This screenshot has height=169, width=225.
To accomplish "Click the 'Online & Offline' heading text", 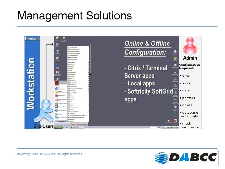I will [147, 44].
